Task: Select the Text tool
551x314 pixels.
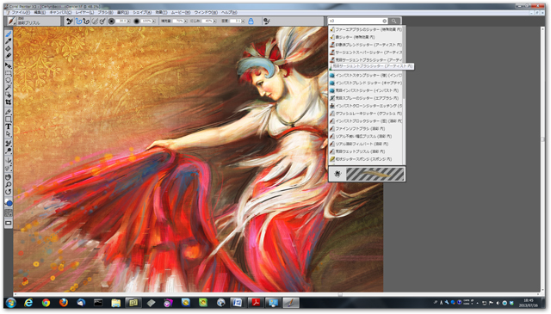Action: click(x=8, y=126)
